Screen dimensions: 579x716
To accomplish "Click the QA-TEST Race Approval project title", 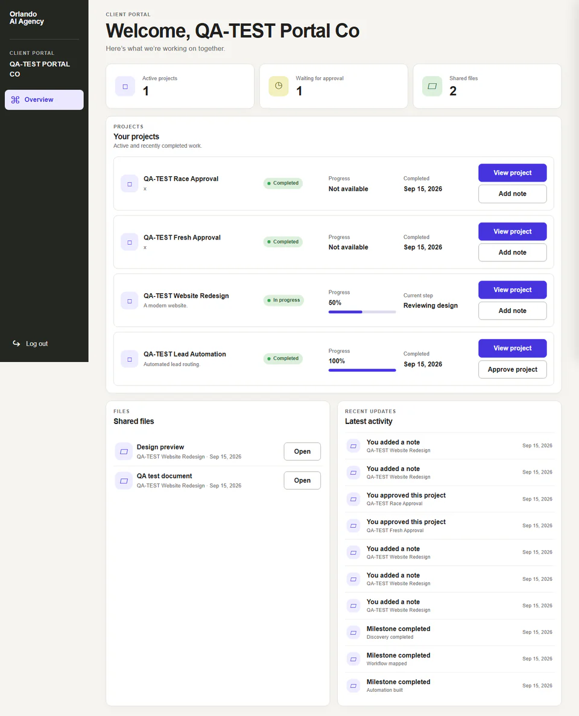I will click(x=181, y=179).
